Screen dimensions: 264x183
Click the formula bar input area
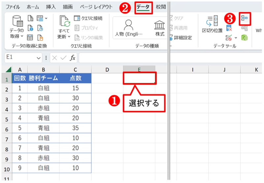point(170,57)
